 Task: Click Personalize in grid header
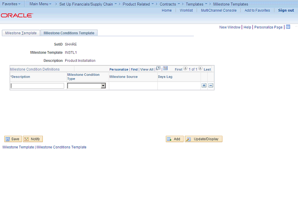point(119,69)
